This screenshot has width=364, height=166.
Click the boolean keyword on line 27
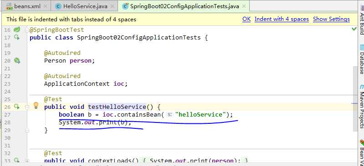coord(72,115)
